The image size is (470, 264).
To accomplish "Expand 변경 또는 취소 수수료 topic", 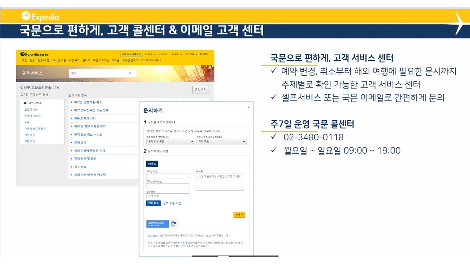I will tap(86, 135).
